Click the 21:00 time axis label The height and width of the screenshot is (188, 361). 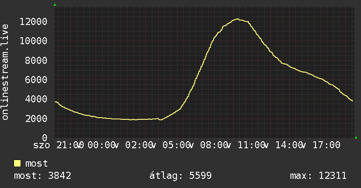tap(70, 145)
